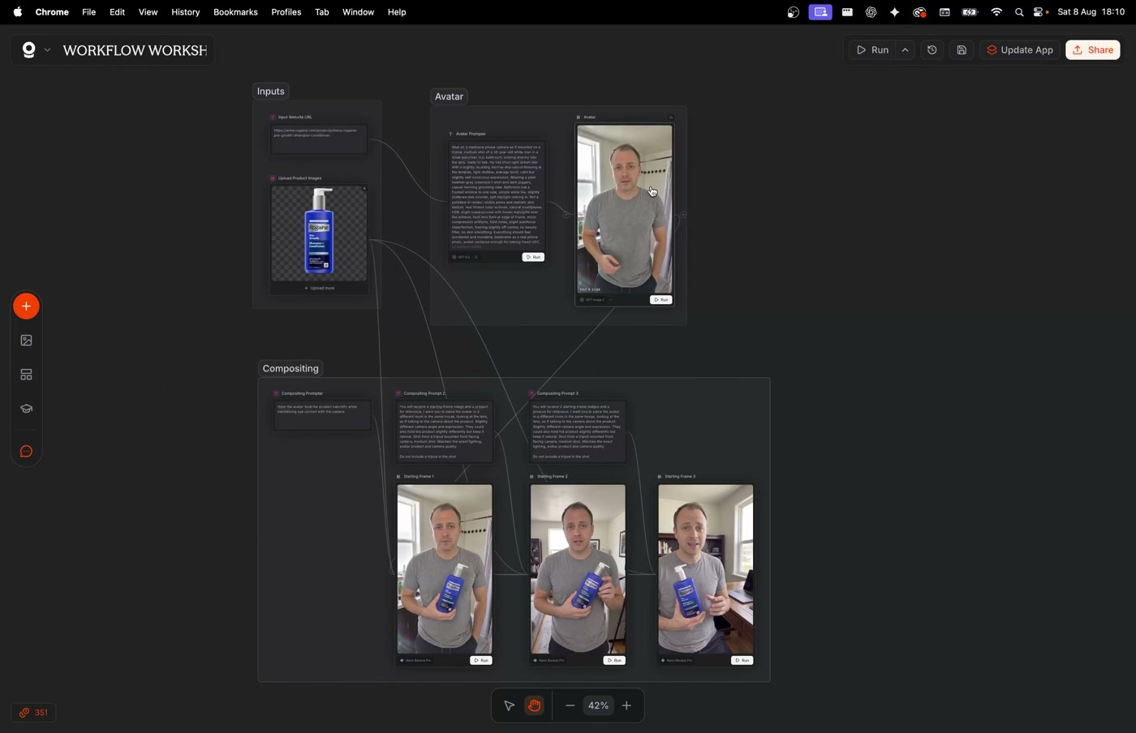The width and height of the screenshot is (1136, 733).
Task: Open the Profiles menu
Action: point(286,12)
